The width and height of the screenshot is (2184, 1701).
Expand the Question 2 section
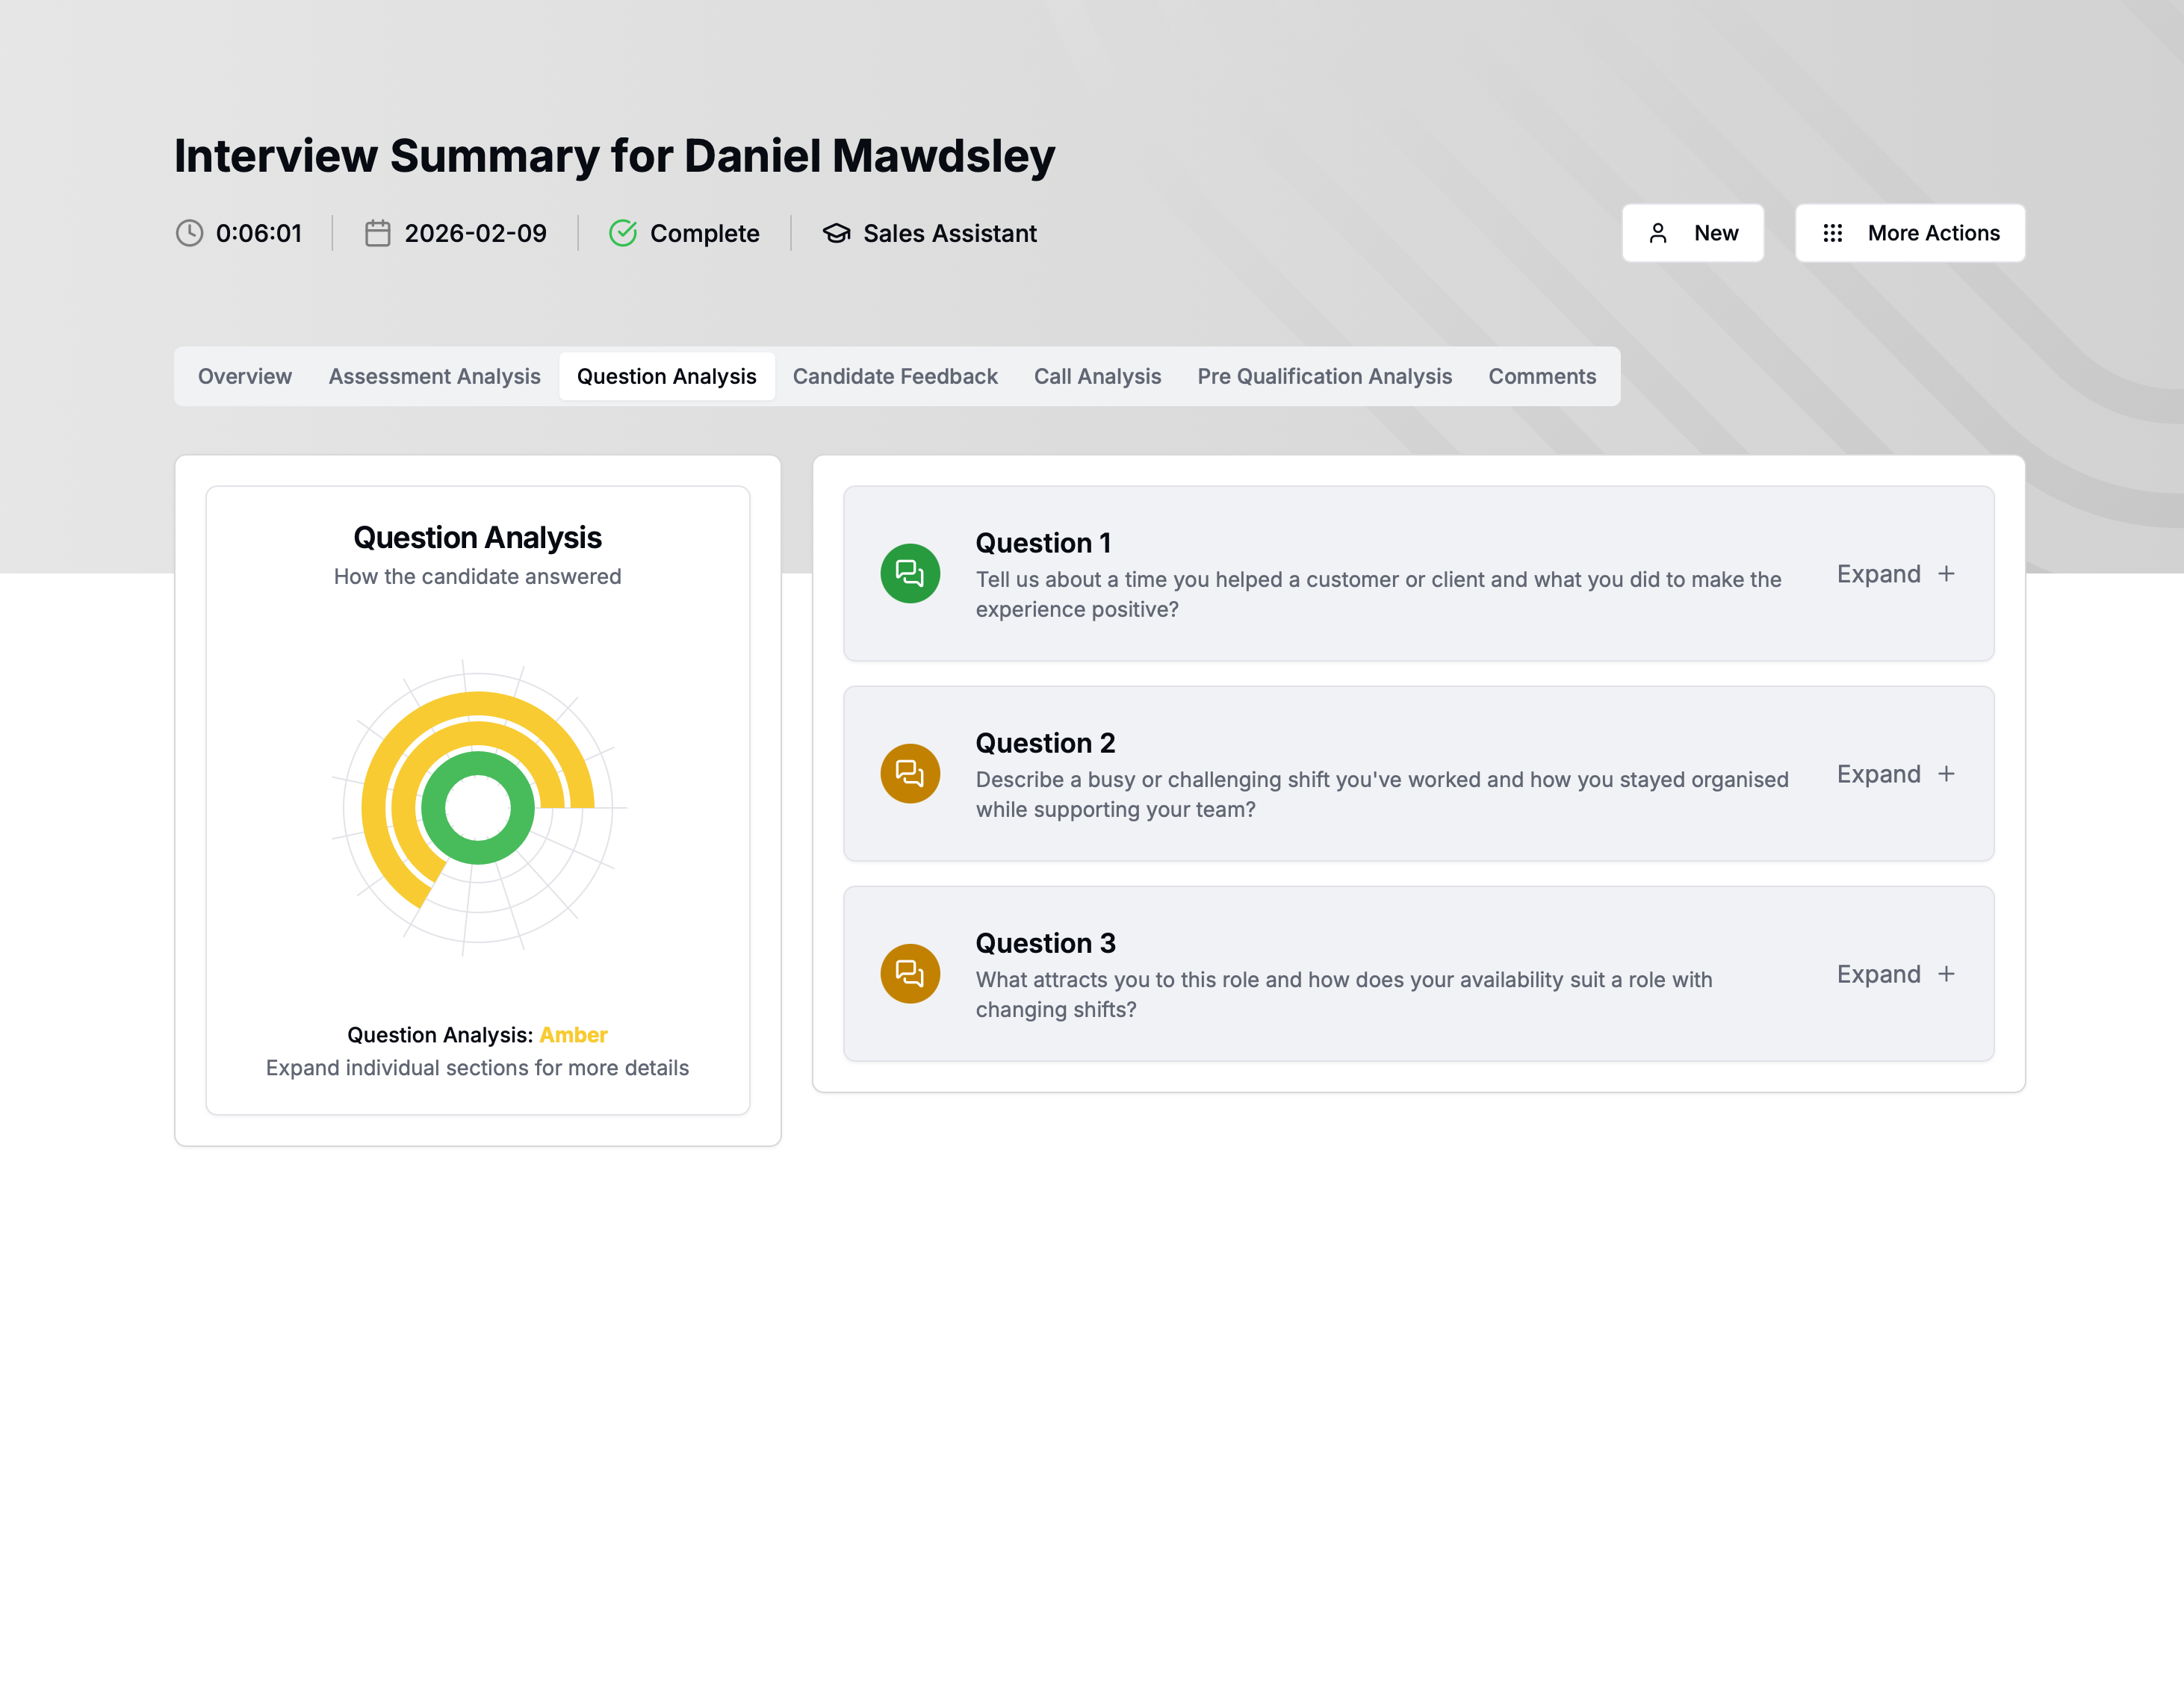coord(1895,774)
